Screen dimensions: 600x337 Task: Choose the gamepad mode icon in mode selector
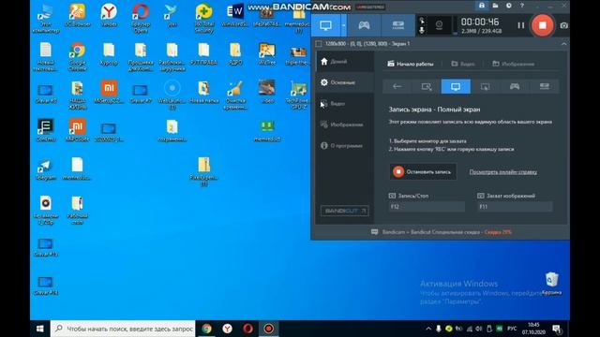(515, 86)
